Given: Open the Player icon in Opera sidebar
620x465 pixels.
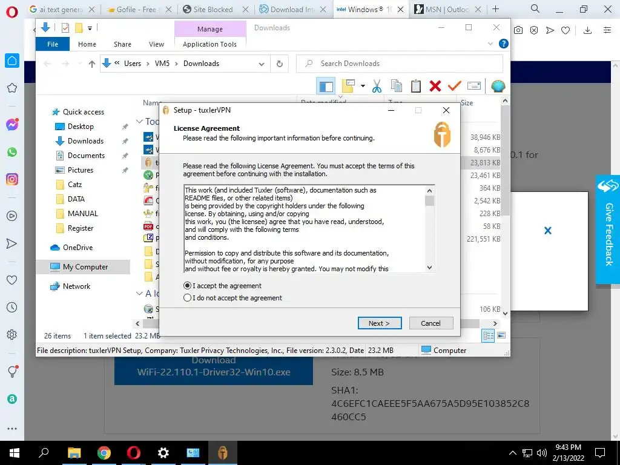Looking at the screenshot, I should click(x=12, y=216).
